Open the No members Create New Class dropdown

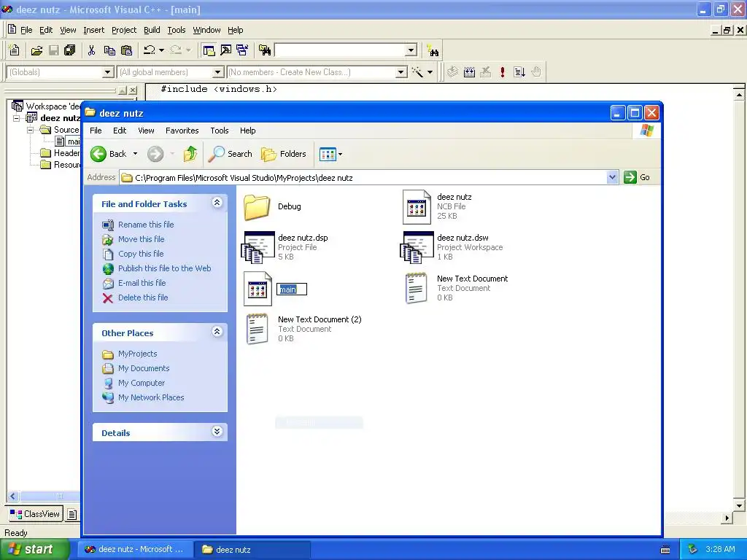[402, 72]
